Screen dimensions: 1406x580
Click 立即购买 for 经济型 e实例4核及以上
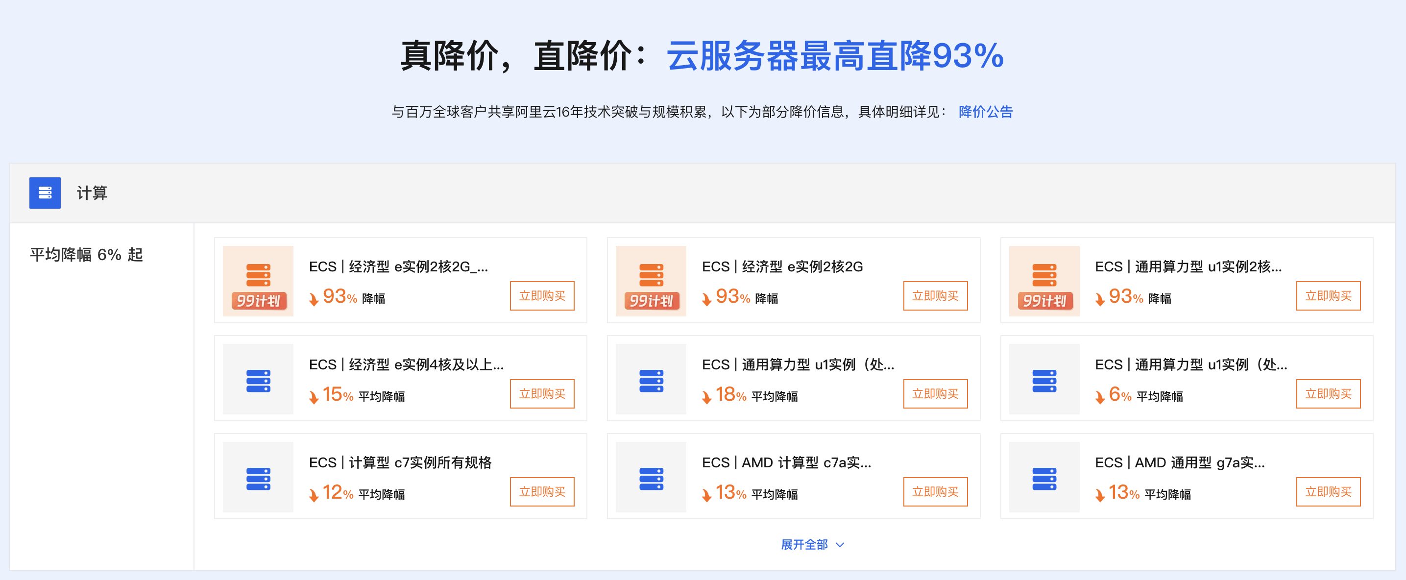542,393
